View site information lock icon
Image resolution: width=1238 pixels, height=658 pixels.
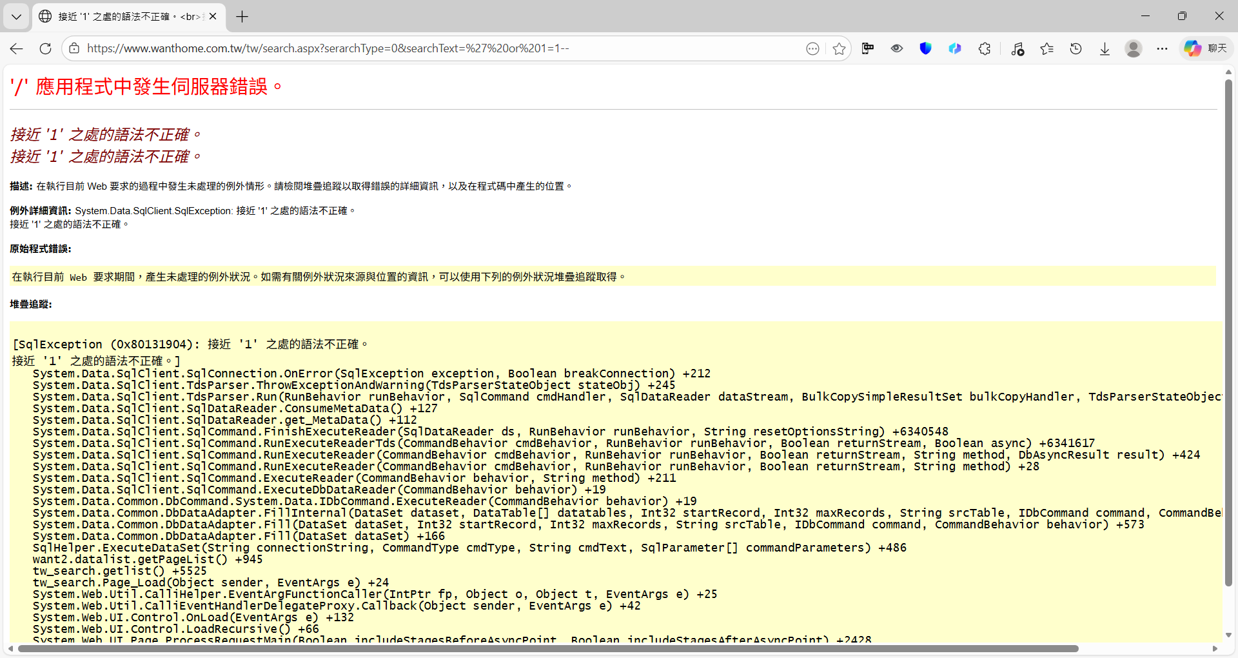(74, 48)
